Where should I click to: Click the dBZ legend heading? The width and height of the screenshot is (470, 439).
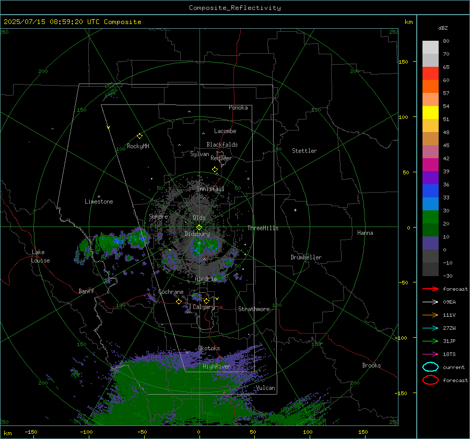(443, 28)
